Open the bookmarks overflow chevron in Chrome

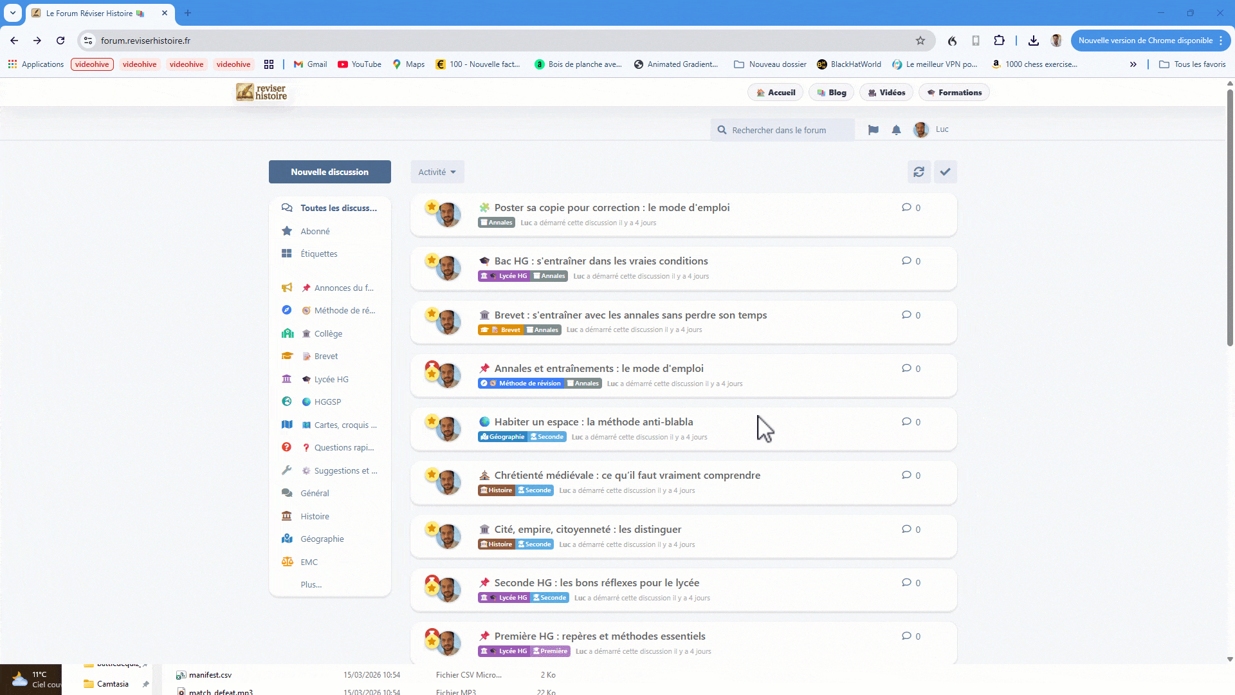tap(1133, 64)
